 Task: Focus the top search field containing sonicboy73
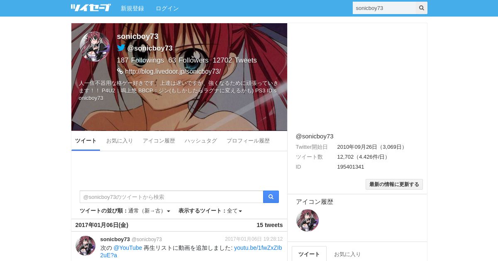[x=384, y=8]
